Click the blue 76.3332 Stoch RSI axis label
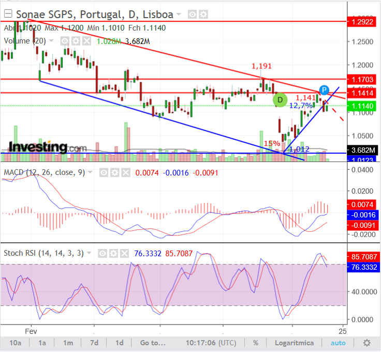 click(x=363, y=267)
